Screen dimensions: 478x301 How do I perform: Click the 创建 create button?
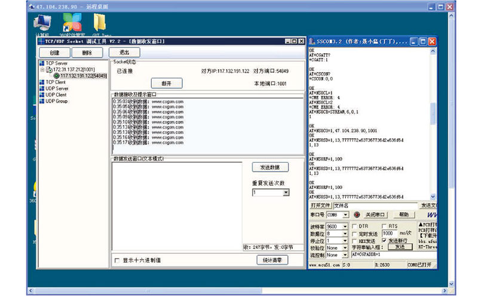pos(55,52)
